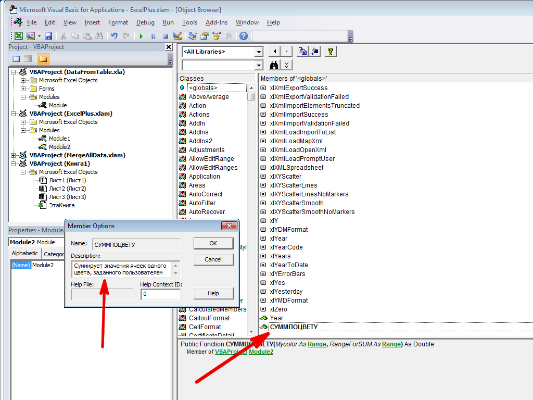Collapse VBAProject (Книга1) node

click(13, 164)
